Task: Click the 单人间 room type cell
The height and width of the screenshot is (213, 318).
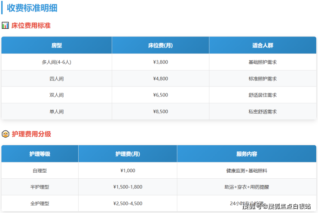Action: tap(57, 111)
